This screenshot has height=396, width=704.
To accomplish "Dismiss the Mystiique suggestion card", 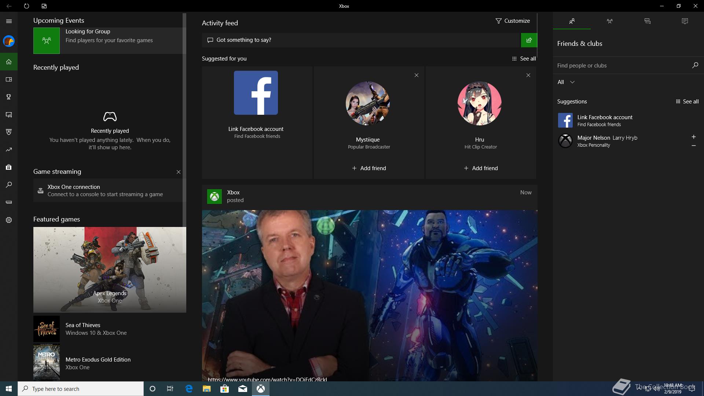I will [416, 75].
